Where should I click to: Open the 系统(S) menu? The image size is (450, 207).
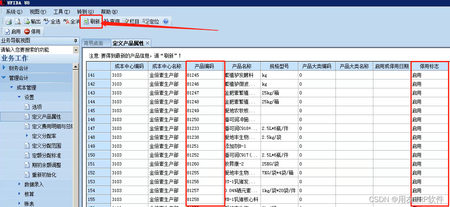(x=14, y=12)
